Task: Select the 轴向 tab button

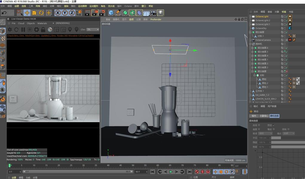Action: tap(254, 116)
